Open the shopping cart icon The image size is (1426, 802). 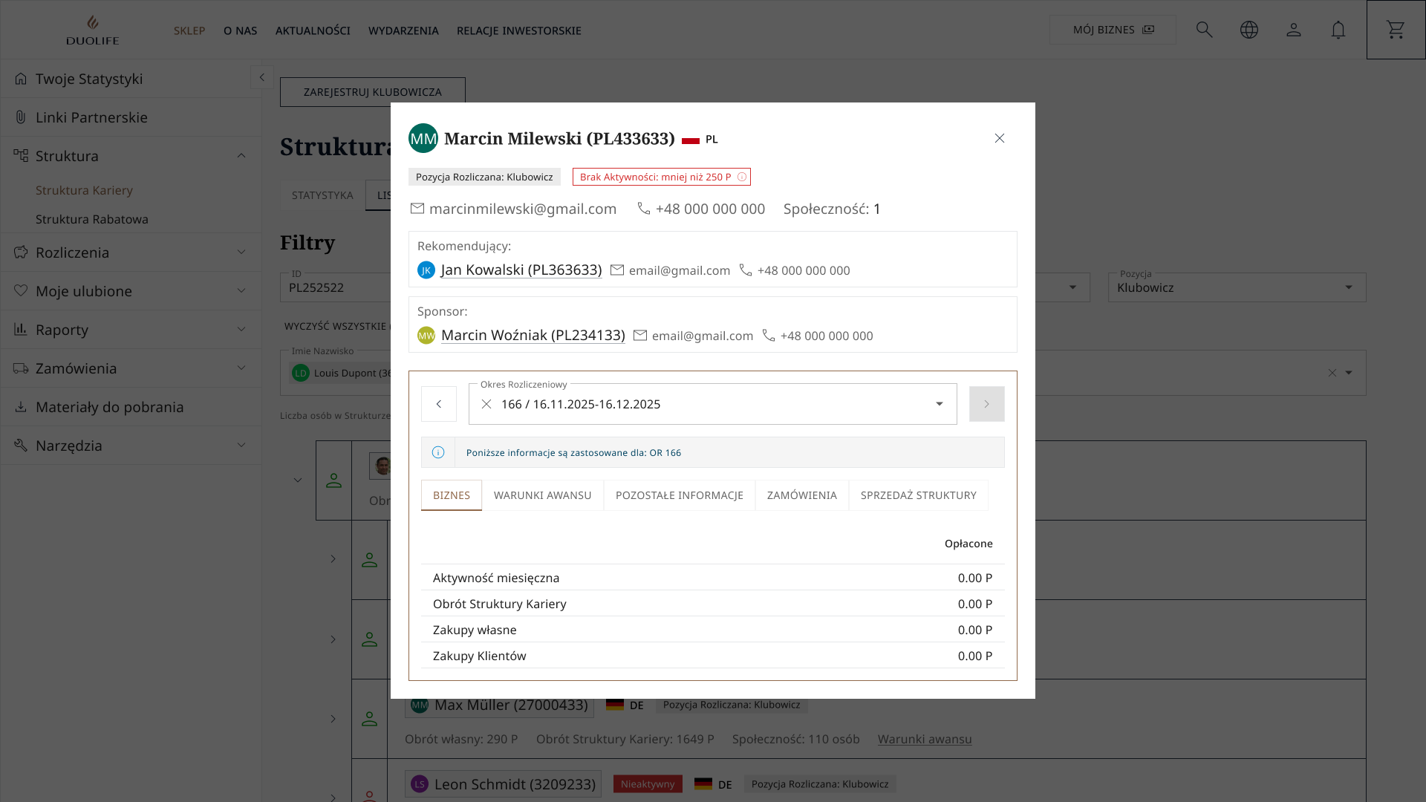pyautogui.click(x=1396, y=30)
